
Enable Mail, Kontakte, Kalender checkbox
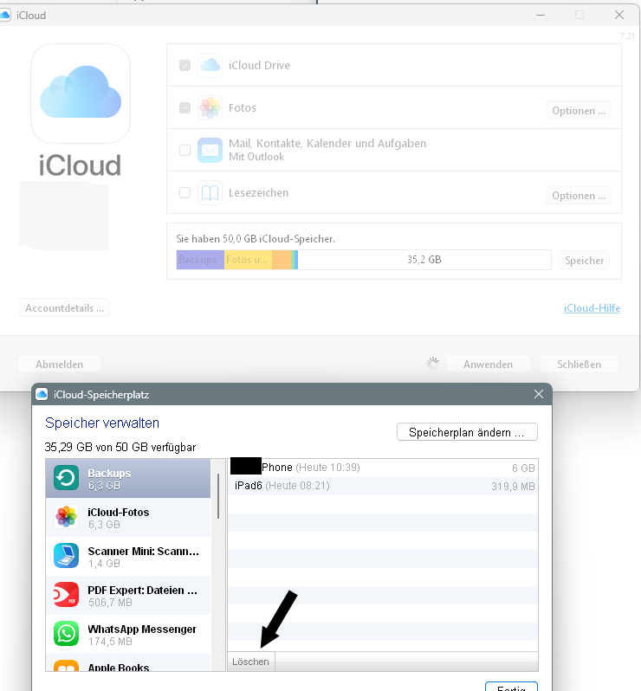(x=185, y=151)
